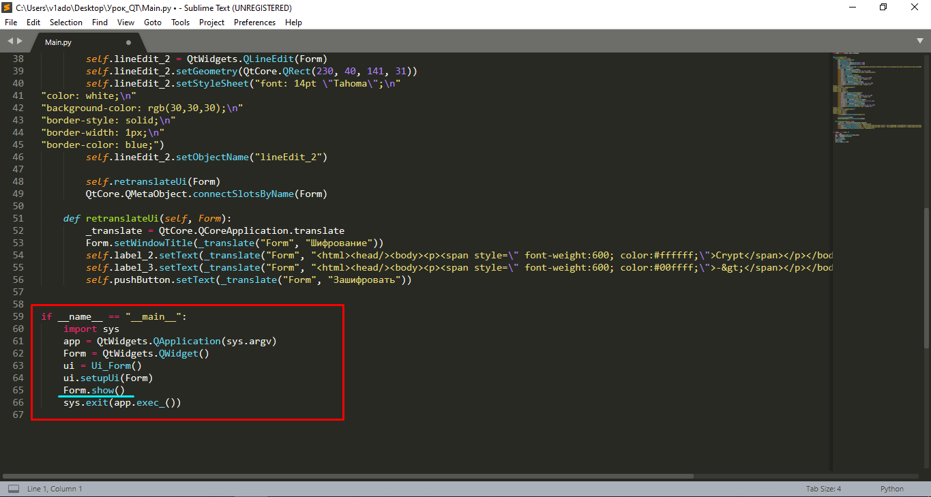Screen dimensions: 931x497
Task: Click the Form.show() line inside the highlighted block
Action: 92,390
